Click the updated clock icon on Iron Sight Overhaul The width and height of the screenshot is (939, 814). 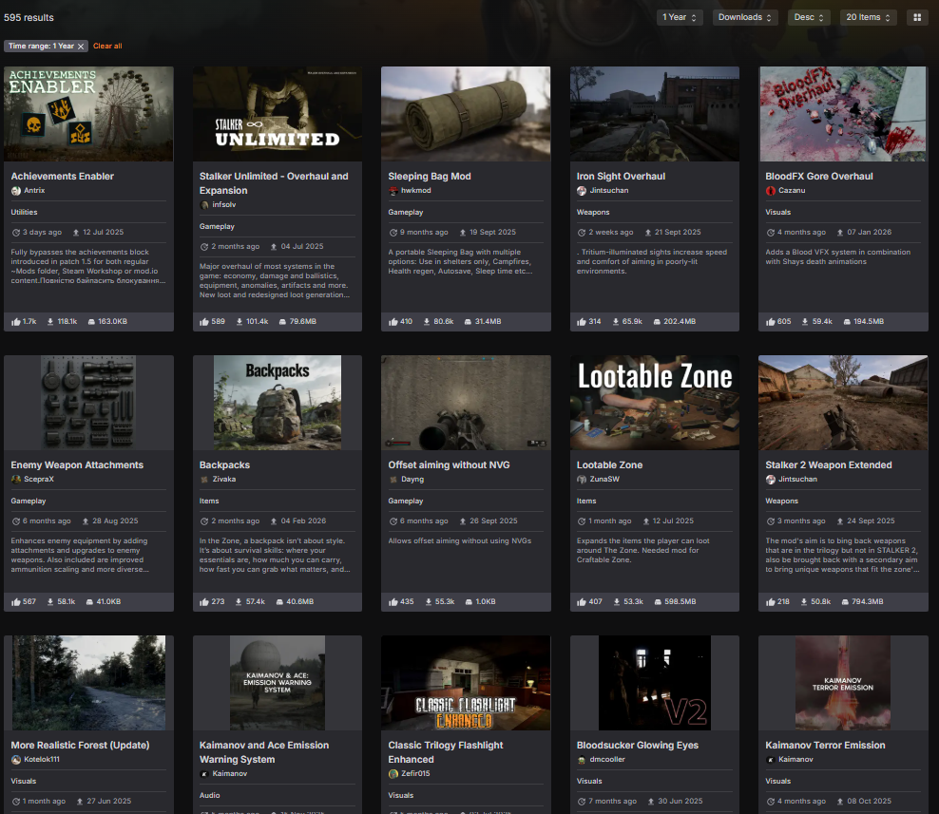(582, 233)
